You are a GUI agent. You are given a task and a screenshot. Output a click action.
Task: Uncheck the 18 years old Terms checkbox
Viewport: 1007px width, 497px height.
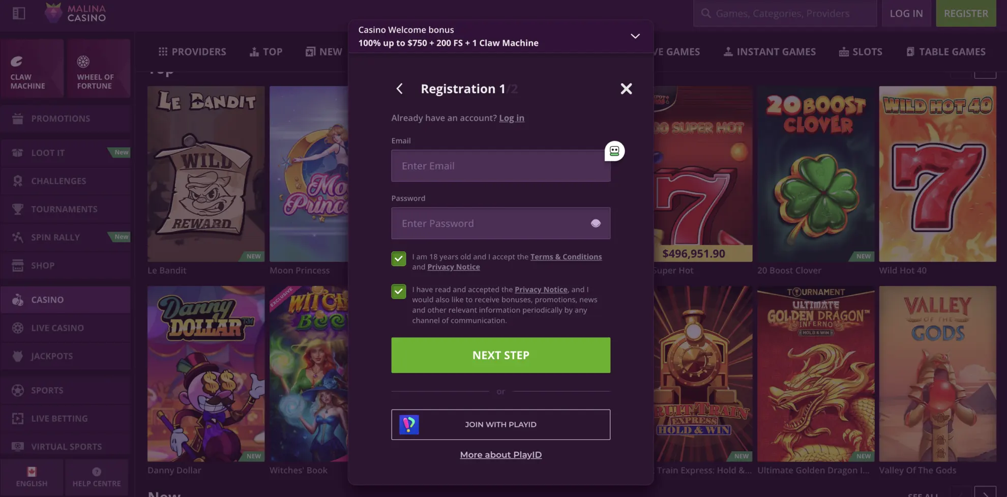[399, 259]
